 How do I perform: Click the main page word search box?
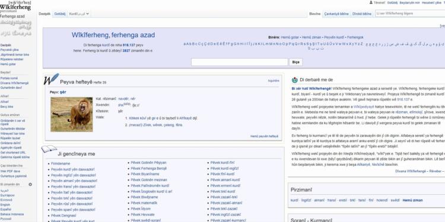[240, 62]
